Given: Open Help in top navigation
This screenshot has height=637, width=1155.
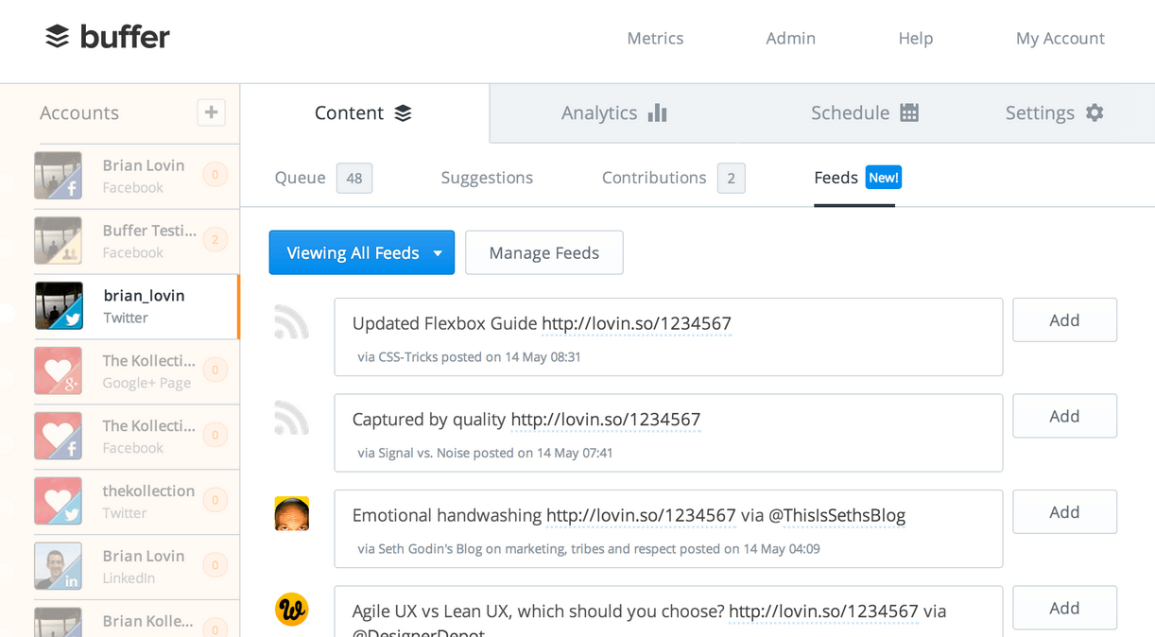Looking at the screenshot, I should (915, 39).
